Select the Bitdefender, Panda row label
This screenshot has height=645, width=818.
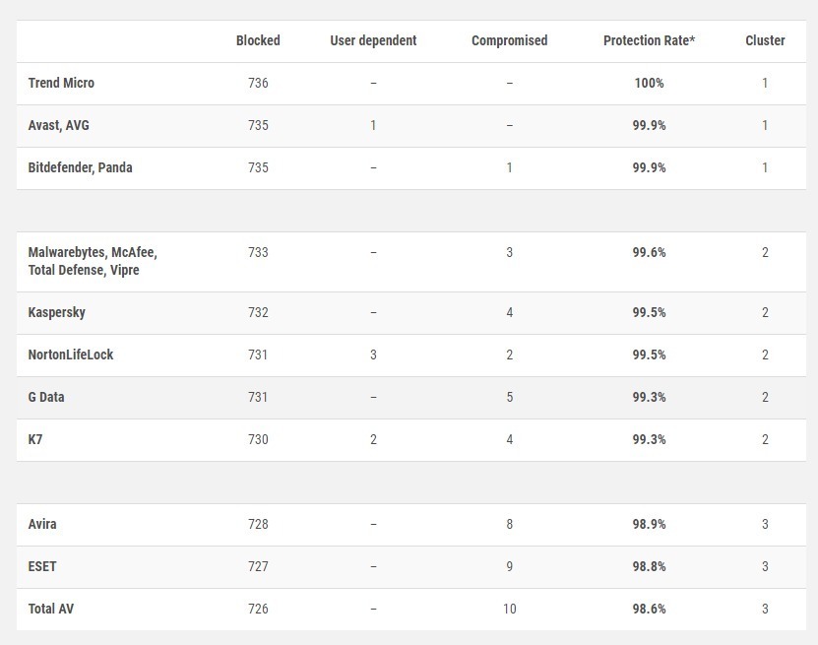[x=80, y=167]
